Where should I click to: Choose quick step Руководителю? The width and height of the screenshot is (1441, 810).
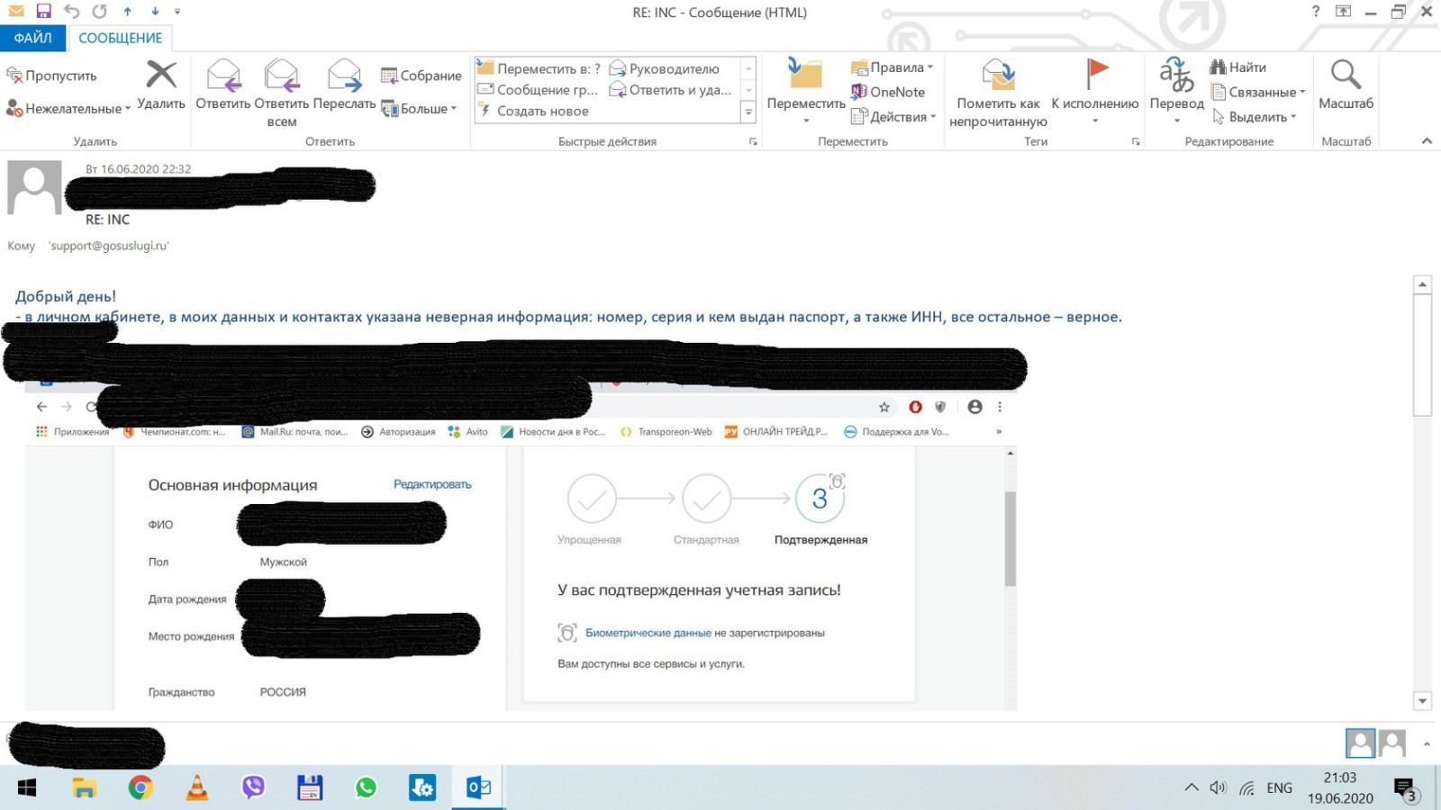(665, 68)
